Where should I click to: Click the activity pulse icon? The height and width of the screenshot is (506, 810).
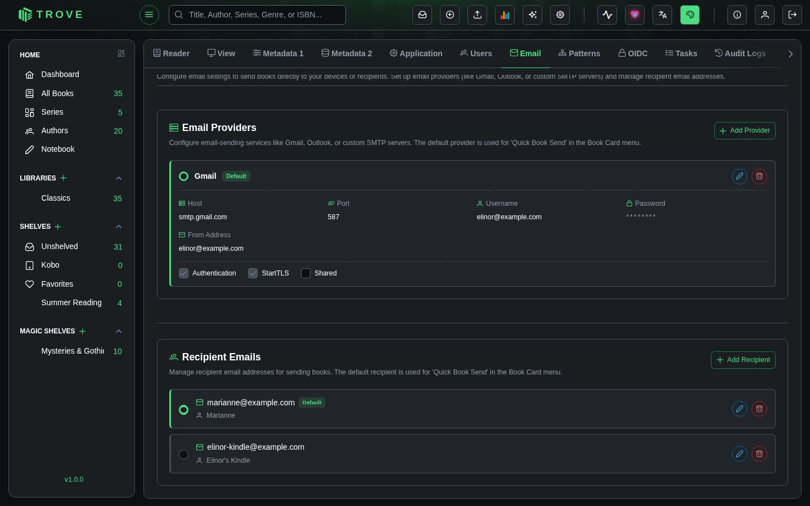pyautogui.click(x=607, y=15)
